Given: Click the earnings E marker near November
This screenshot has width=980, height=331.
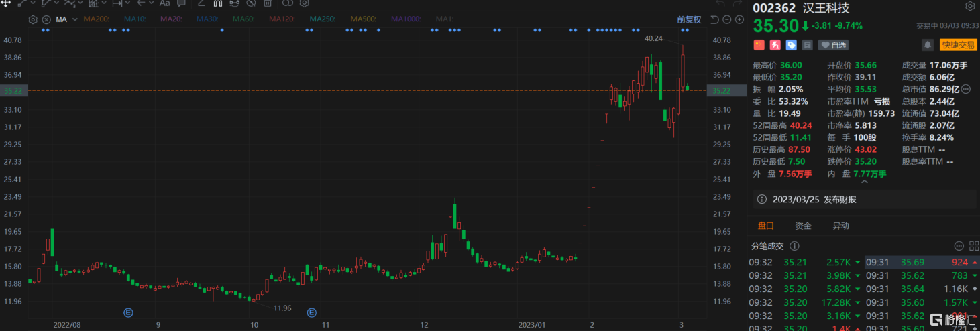Looking at the screenshot, I should click(x=311, y=312).
